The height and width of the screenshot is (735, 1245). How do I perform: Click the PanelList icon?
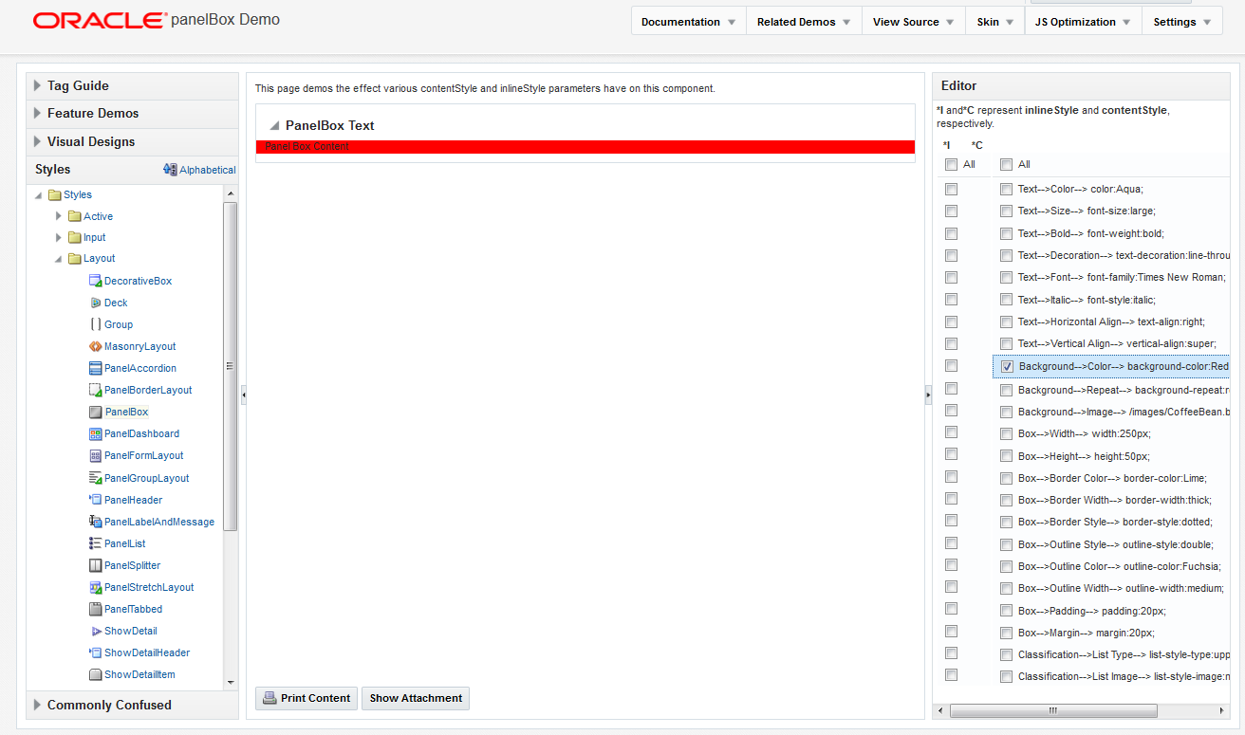pos(95,543)
